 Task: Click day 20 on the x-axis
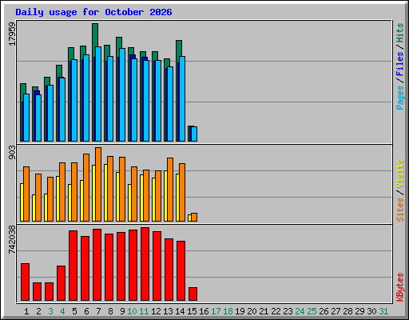(252, 311)
